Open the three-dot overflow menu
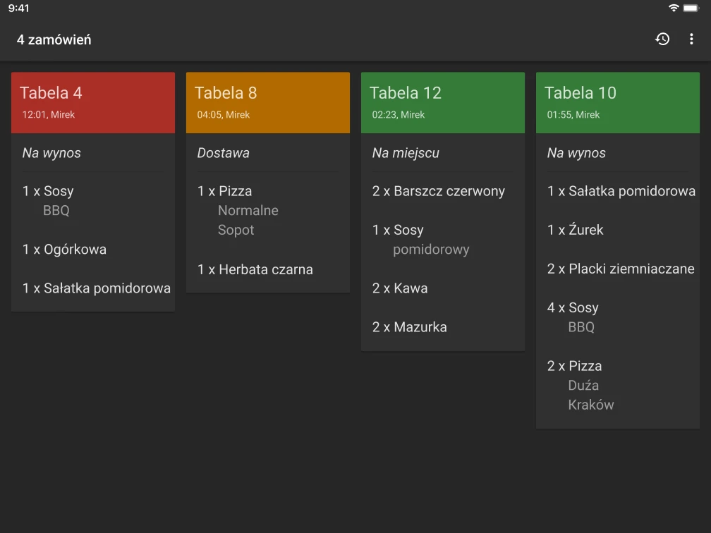The height and width of the screenshot is (533, 711). 691,39
